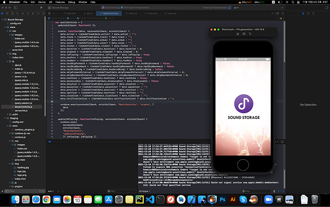This screenshot has height=207, width=330.
Task: Expand the images folder under css
Action: 10,34
